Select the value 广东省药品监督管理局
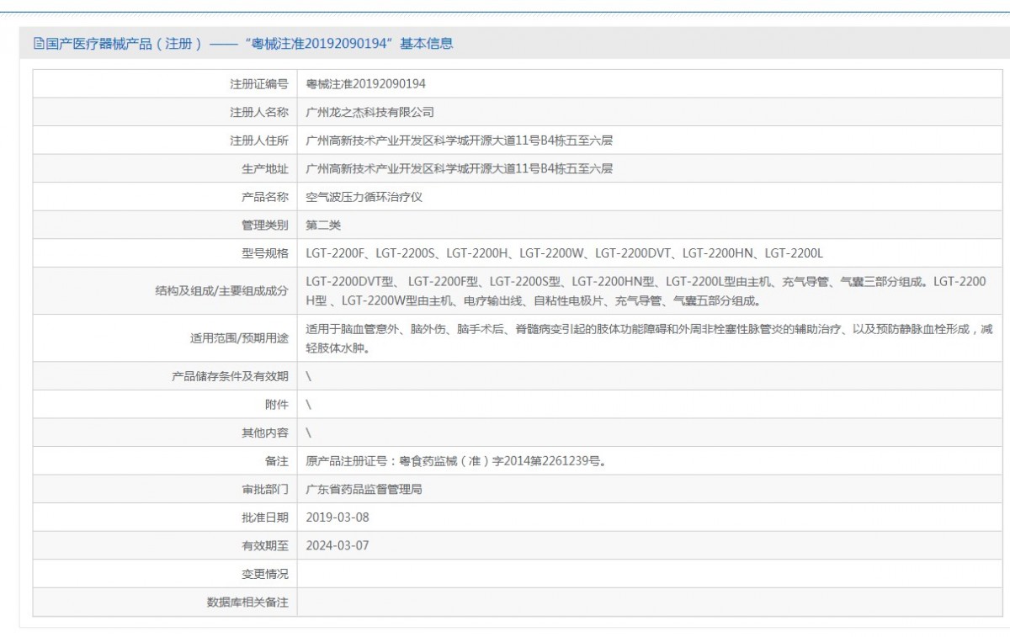 [364, 489]
